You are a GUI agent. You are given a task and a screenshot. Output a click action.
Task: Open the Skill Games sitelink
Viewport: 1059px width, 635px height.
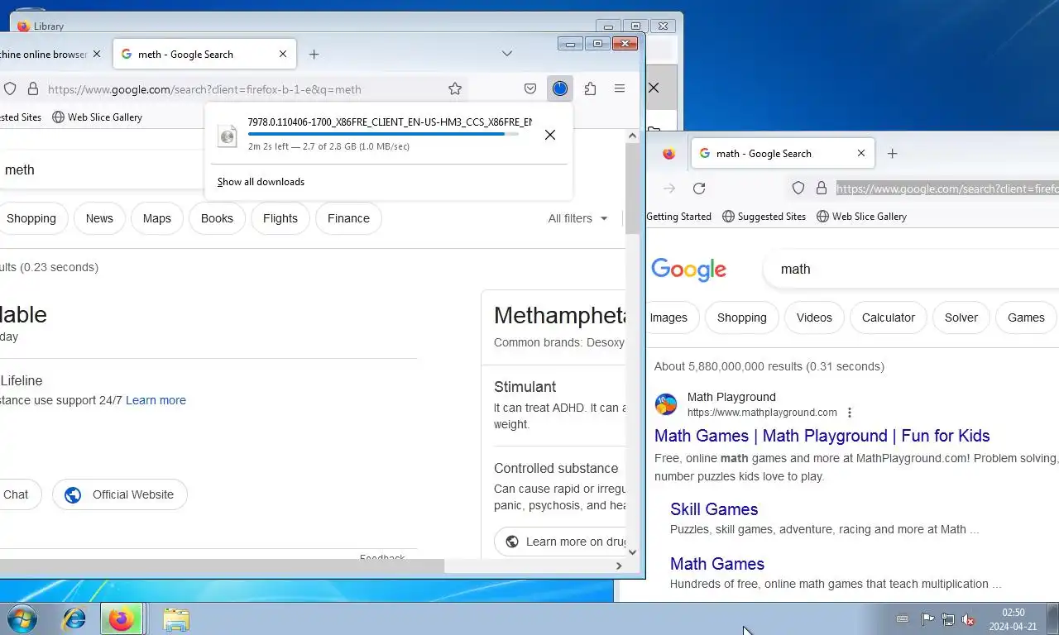(x=714, y=509)
